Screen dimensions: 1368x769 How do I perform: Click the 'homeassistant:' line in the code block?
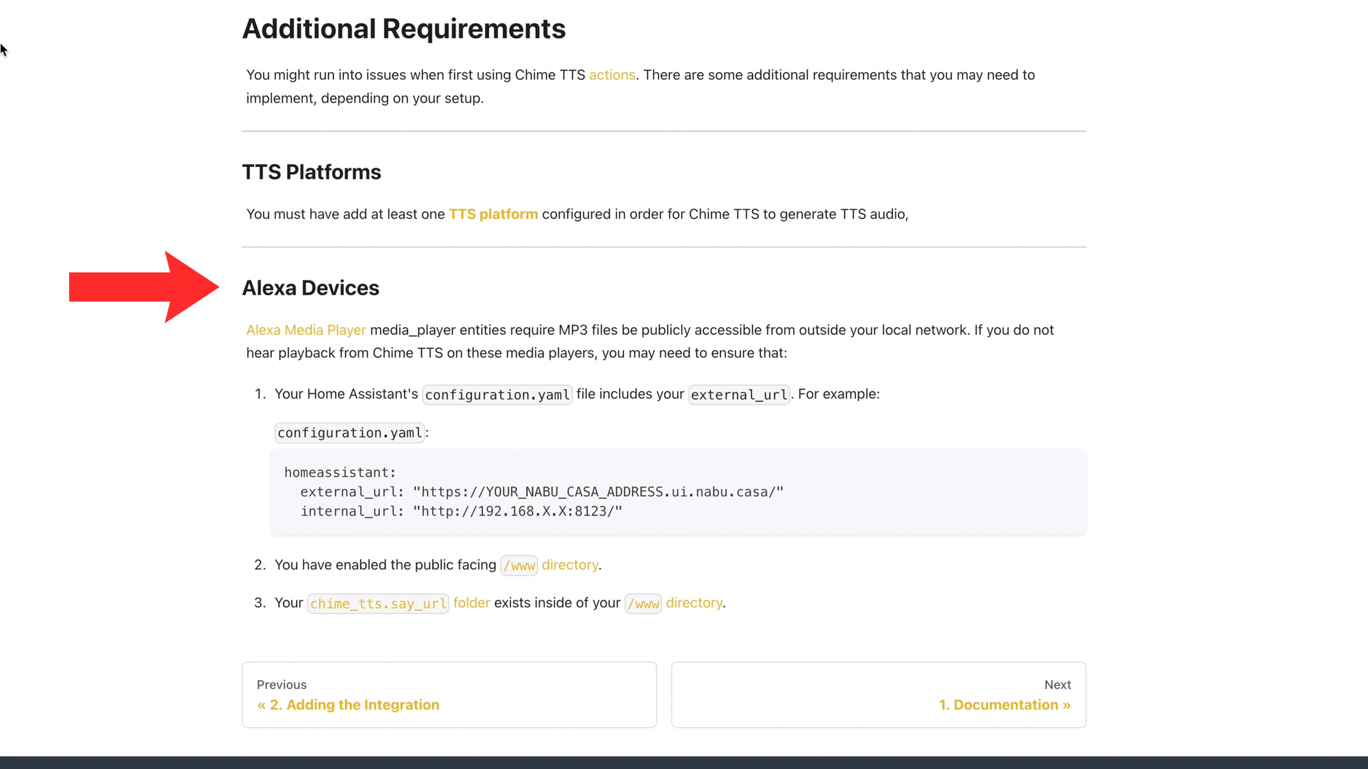tap(340, 473)
